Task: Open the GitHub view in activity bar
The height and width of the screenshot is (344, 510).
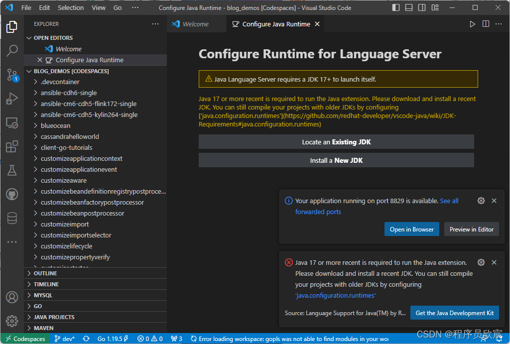Action: click(12, 195)
